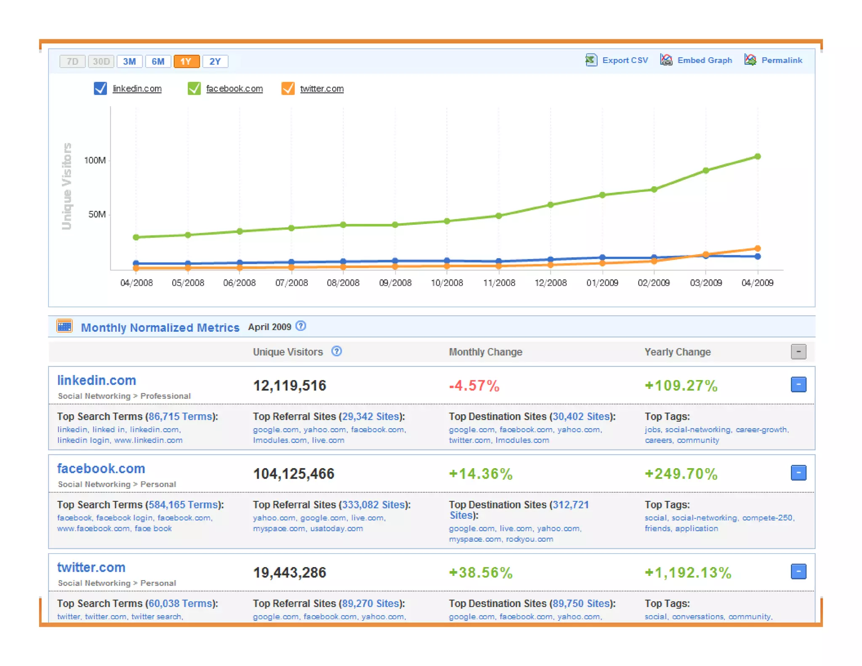Uncheck the facebook.com series checkbox
Viewport: 862px width, 666px height.
[194, 88]
